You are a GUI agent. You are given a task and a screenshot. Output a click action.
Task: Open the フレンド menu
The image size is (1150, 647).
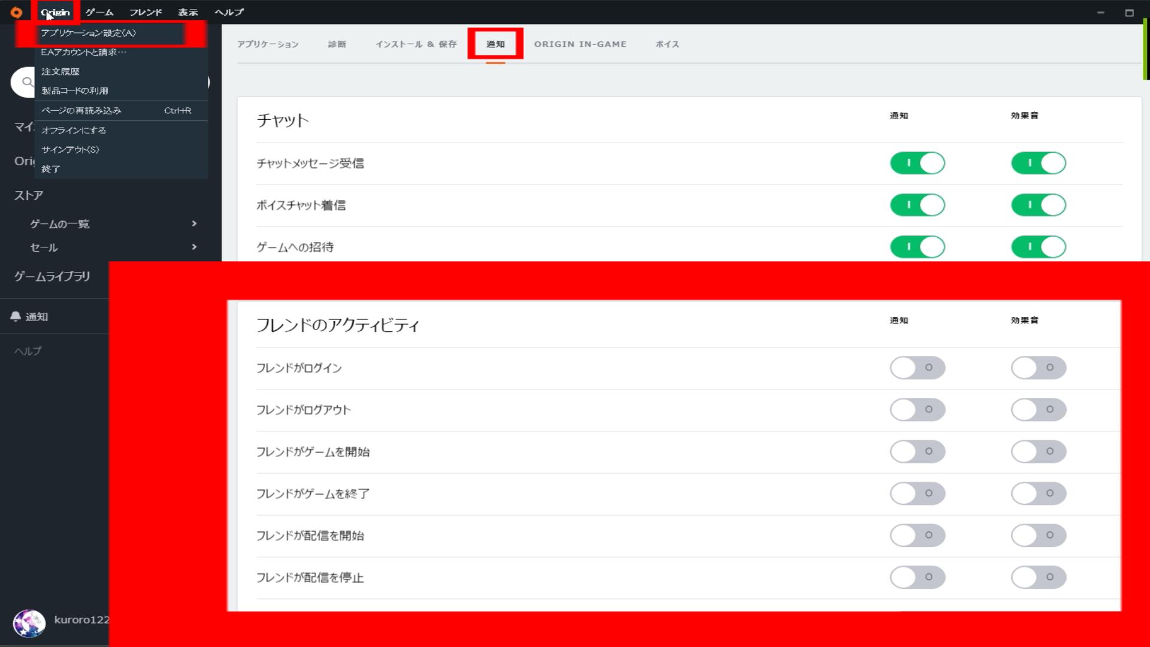146,12
